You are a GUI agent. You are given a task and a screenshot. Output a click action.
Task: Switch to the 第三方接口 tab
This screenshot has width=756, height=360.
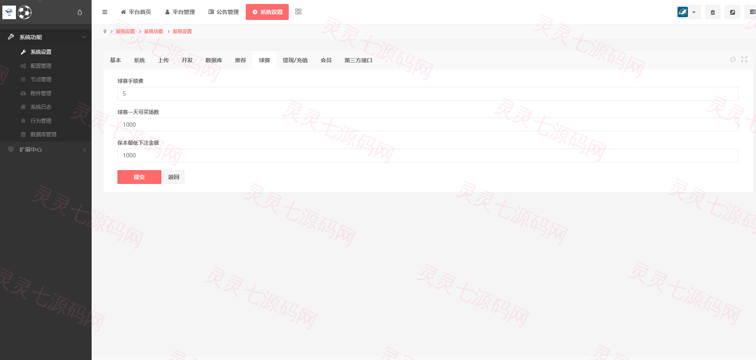358,60
